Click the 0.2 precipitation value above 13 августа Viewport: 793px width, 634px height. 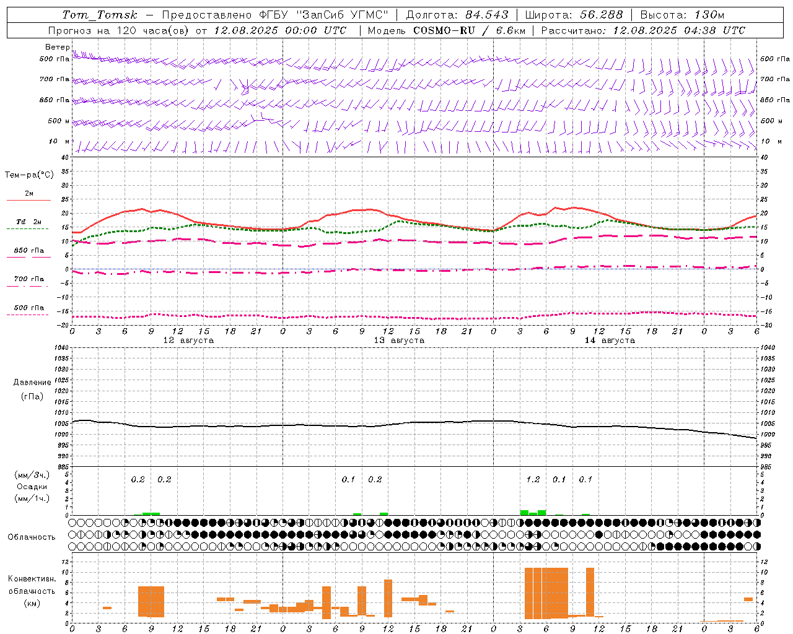click(375, 479)
